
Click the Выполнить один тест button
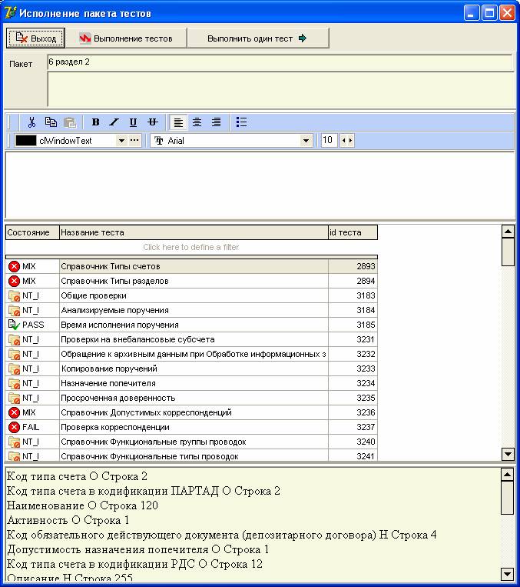258,38
